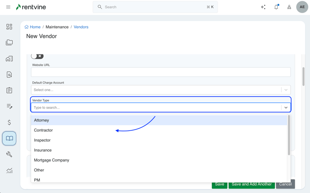
Task: Open the properties building icon in sidebar
Action: coord(9,59)
